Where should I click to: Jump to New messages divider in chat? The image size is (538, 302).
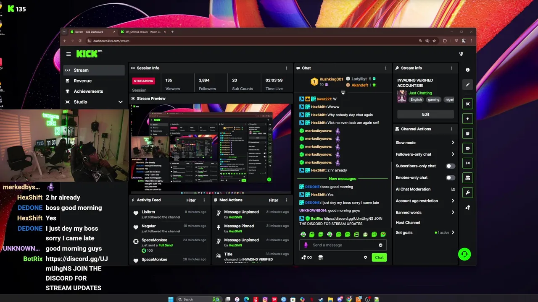click(x=343, y=179)
